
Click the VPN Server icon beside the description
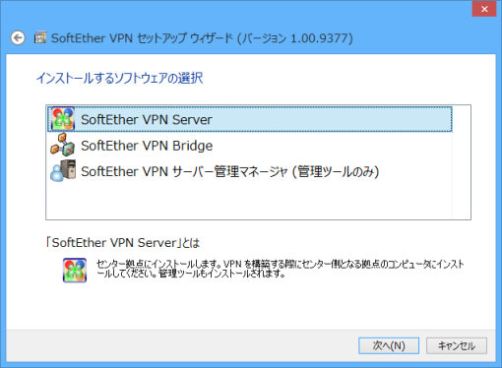(75, 271)
